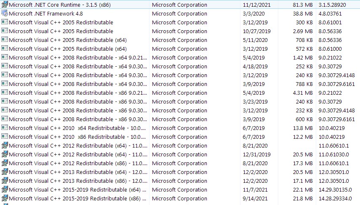
Task: Click icon of 2012 (x64) row dated 12/31/2019
Action: tap(5, 154)
